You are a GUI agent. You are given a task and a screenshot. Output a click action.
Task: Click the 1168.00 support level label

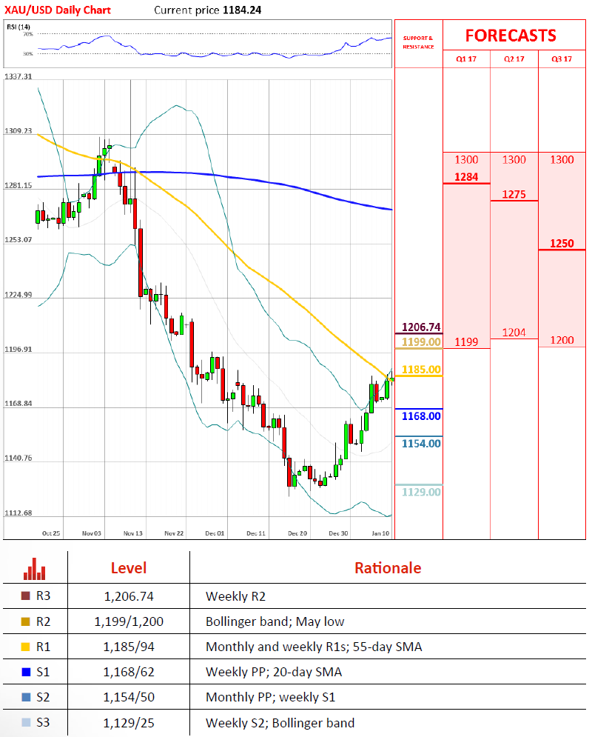click(x=421, y=416)
